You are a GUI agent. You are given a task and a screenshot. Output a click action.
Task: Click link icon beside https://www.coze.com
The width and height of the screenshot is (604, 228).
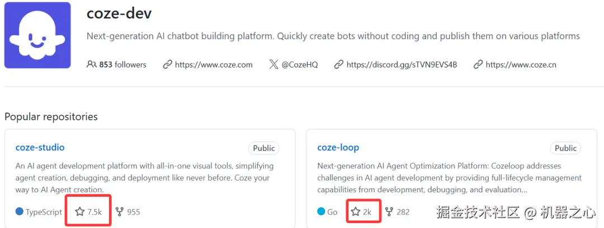[167, 65]
